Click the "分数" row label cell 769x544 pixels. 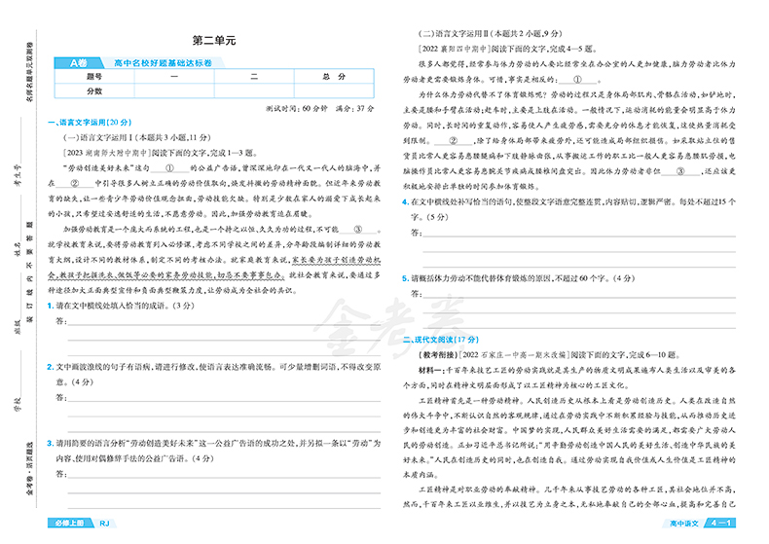pos(94,91)
